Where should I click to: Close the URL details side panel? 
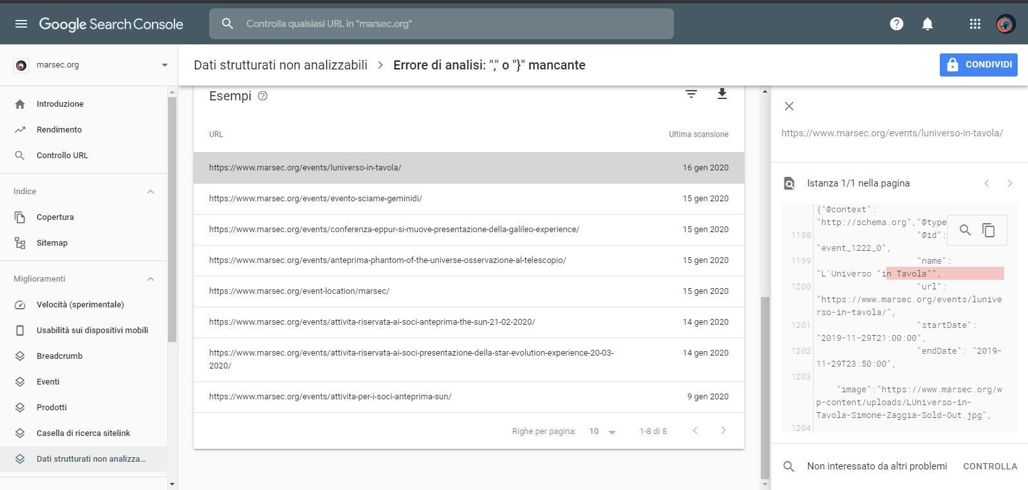[789, 106]
